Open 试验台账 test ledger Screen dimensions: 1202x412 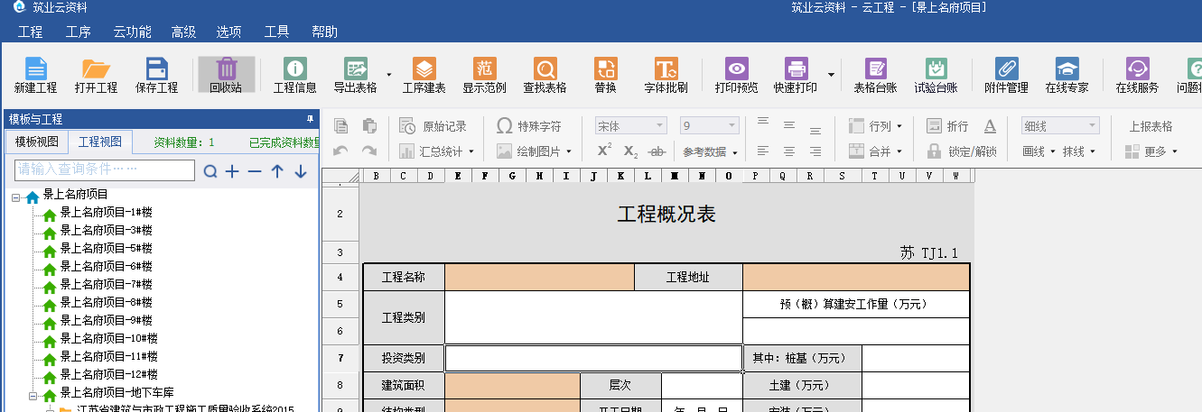936,76
